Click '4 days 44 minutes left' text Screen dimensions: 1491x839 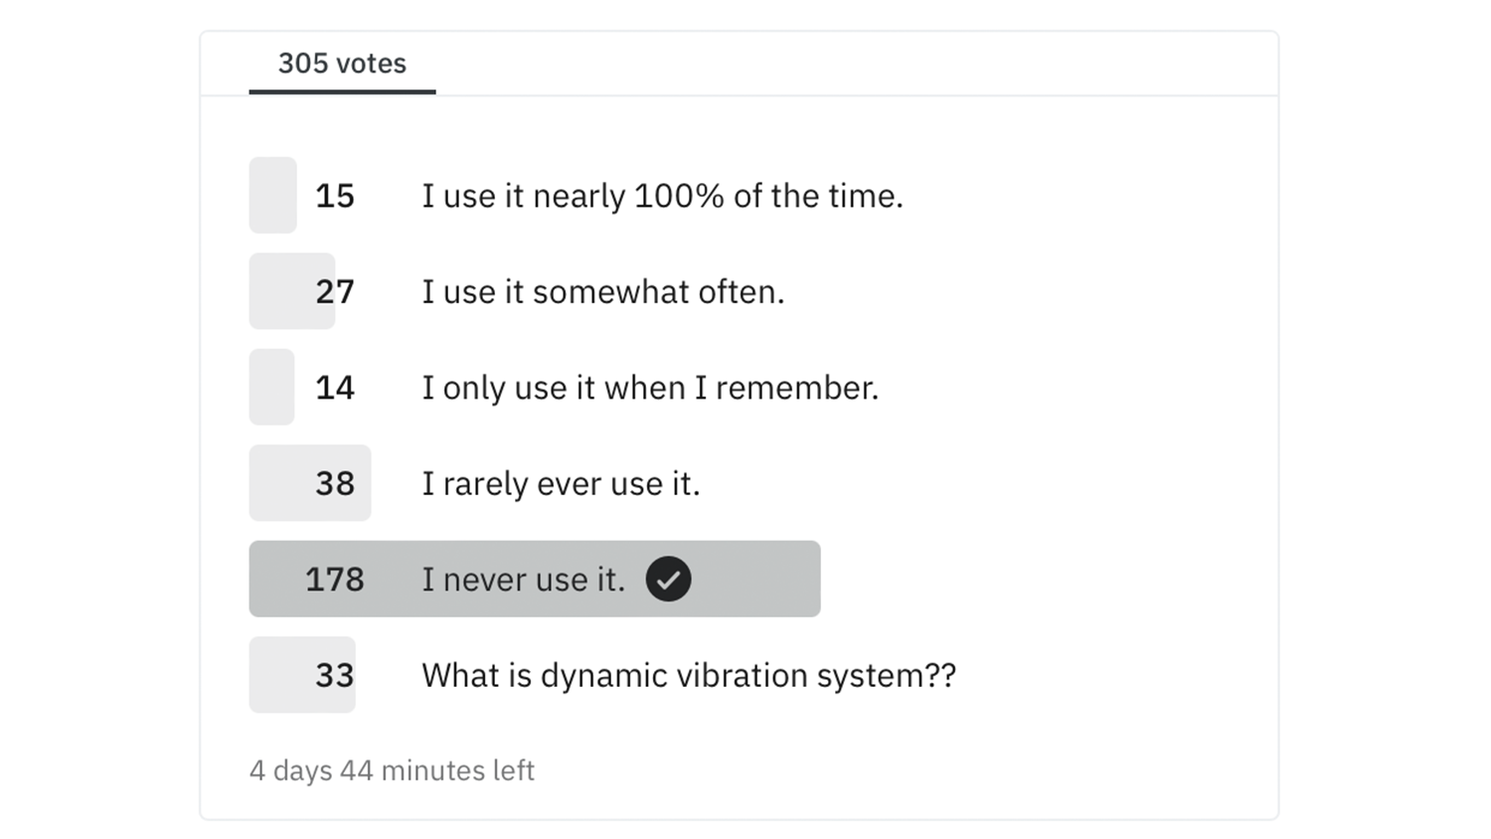pyautogui.click(x=392, y=770)
